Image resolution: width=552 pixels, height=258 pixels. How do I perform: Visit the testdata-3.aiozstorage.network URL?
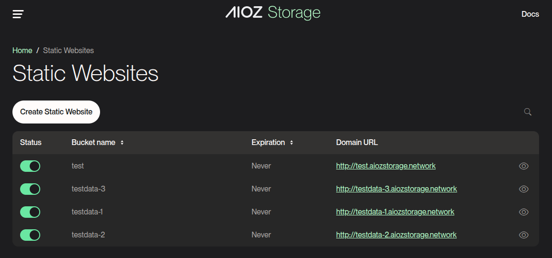pos(396,189)
